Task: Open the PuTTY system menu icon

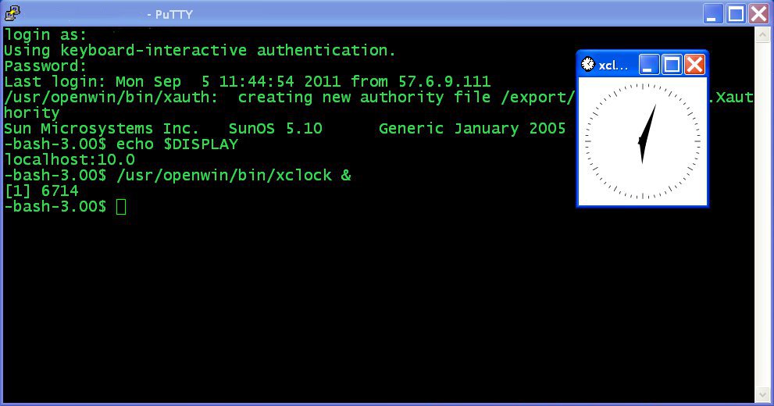Action: pos(12,13)
